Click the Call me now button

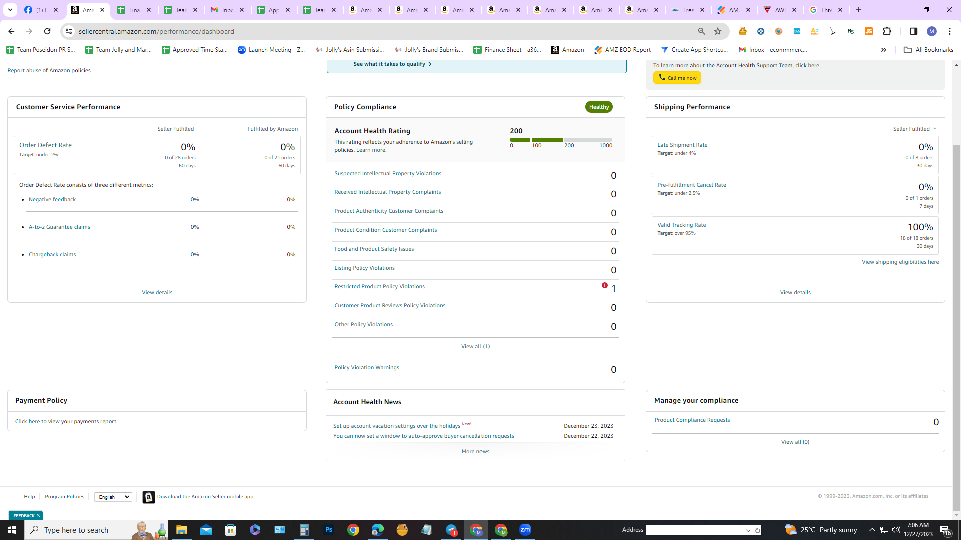[x=677, y=78]
